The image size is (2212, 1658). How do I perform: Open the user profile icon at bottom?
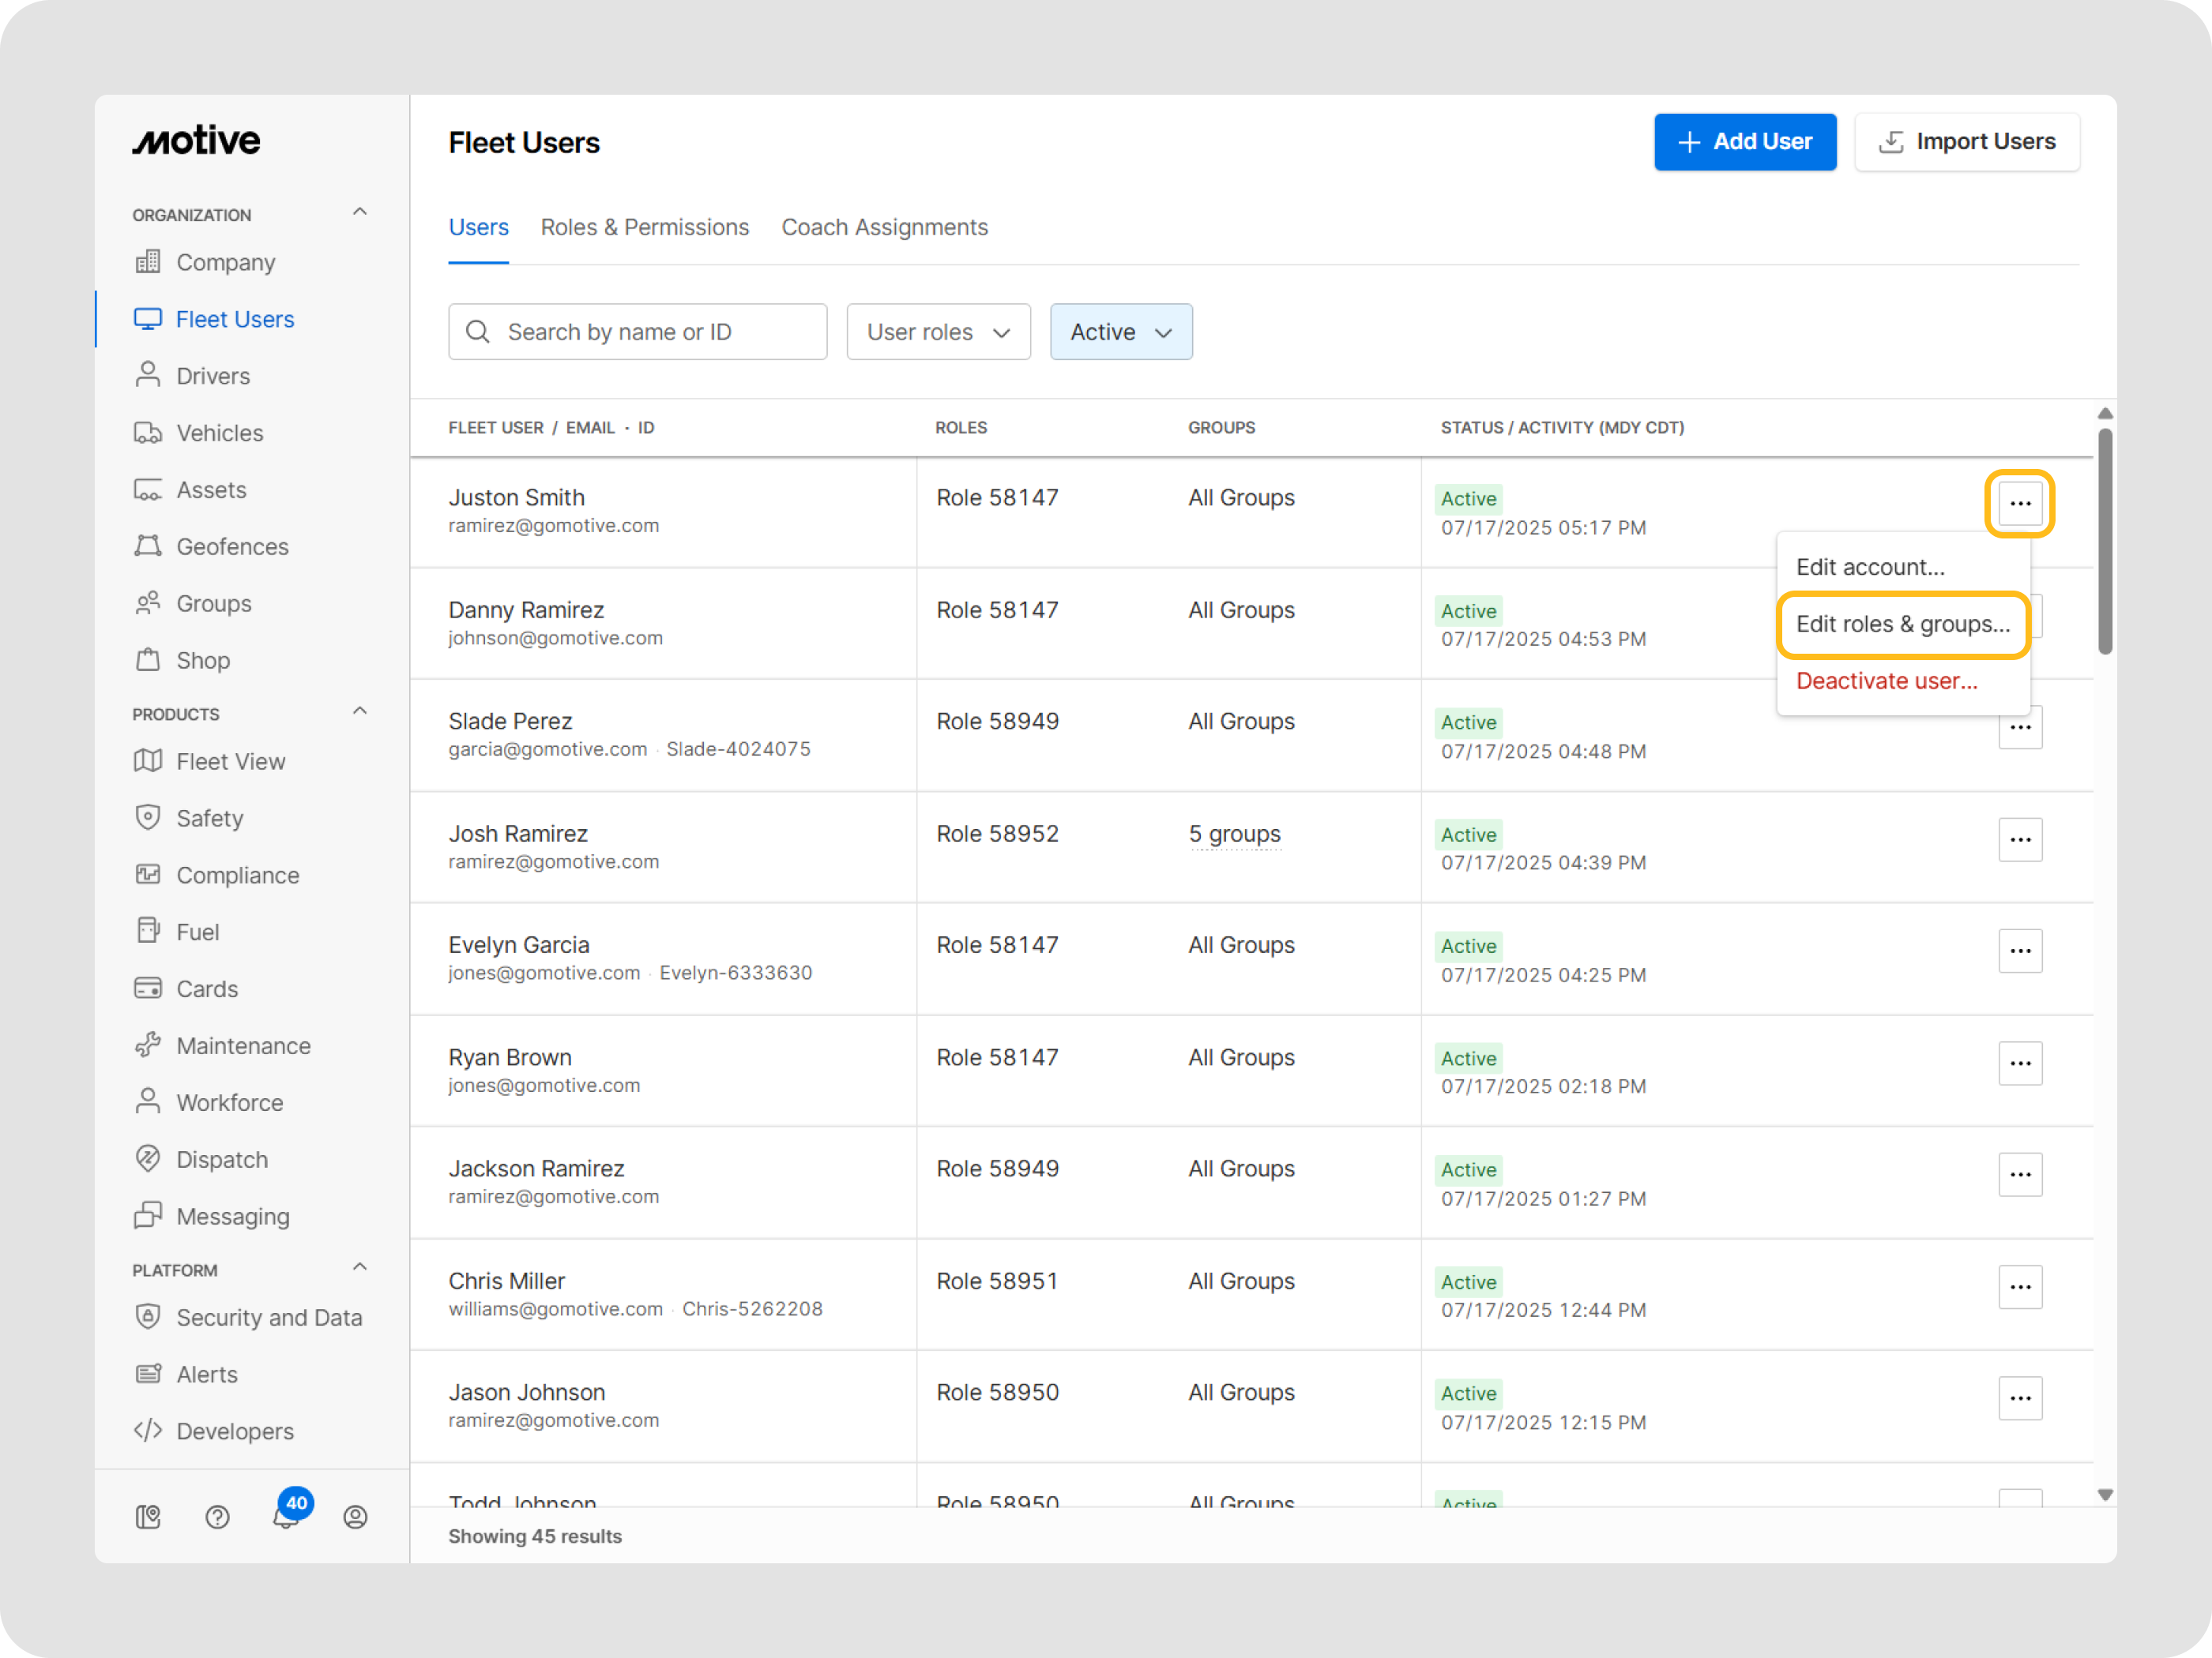click(355, 1516)
